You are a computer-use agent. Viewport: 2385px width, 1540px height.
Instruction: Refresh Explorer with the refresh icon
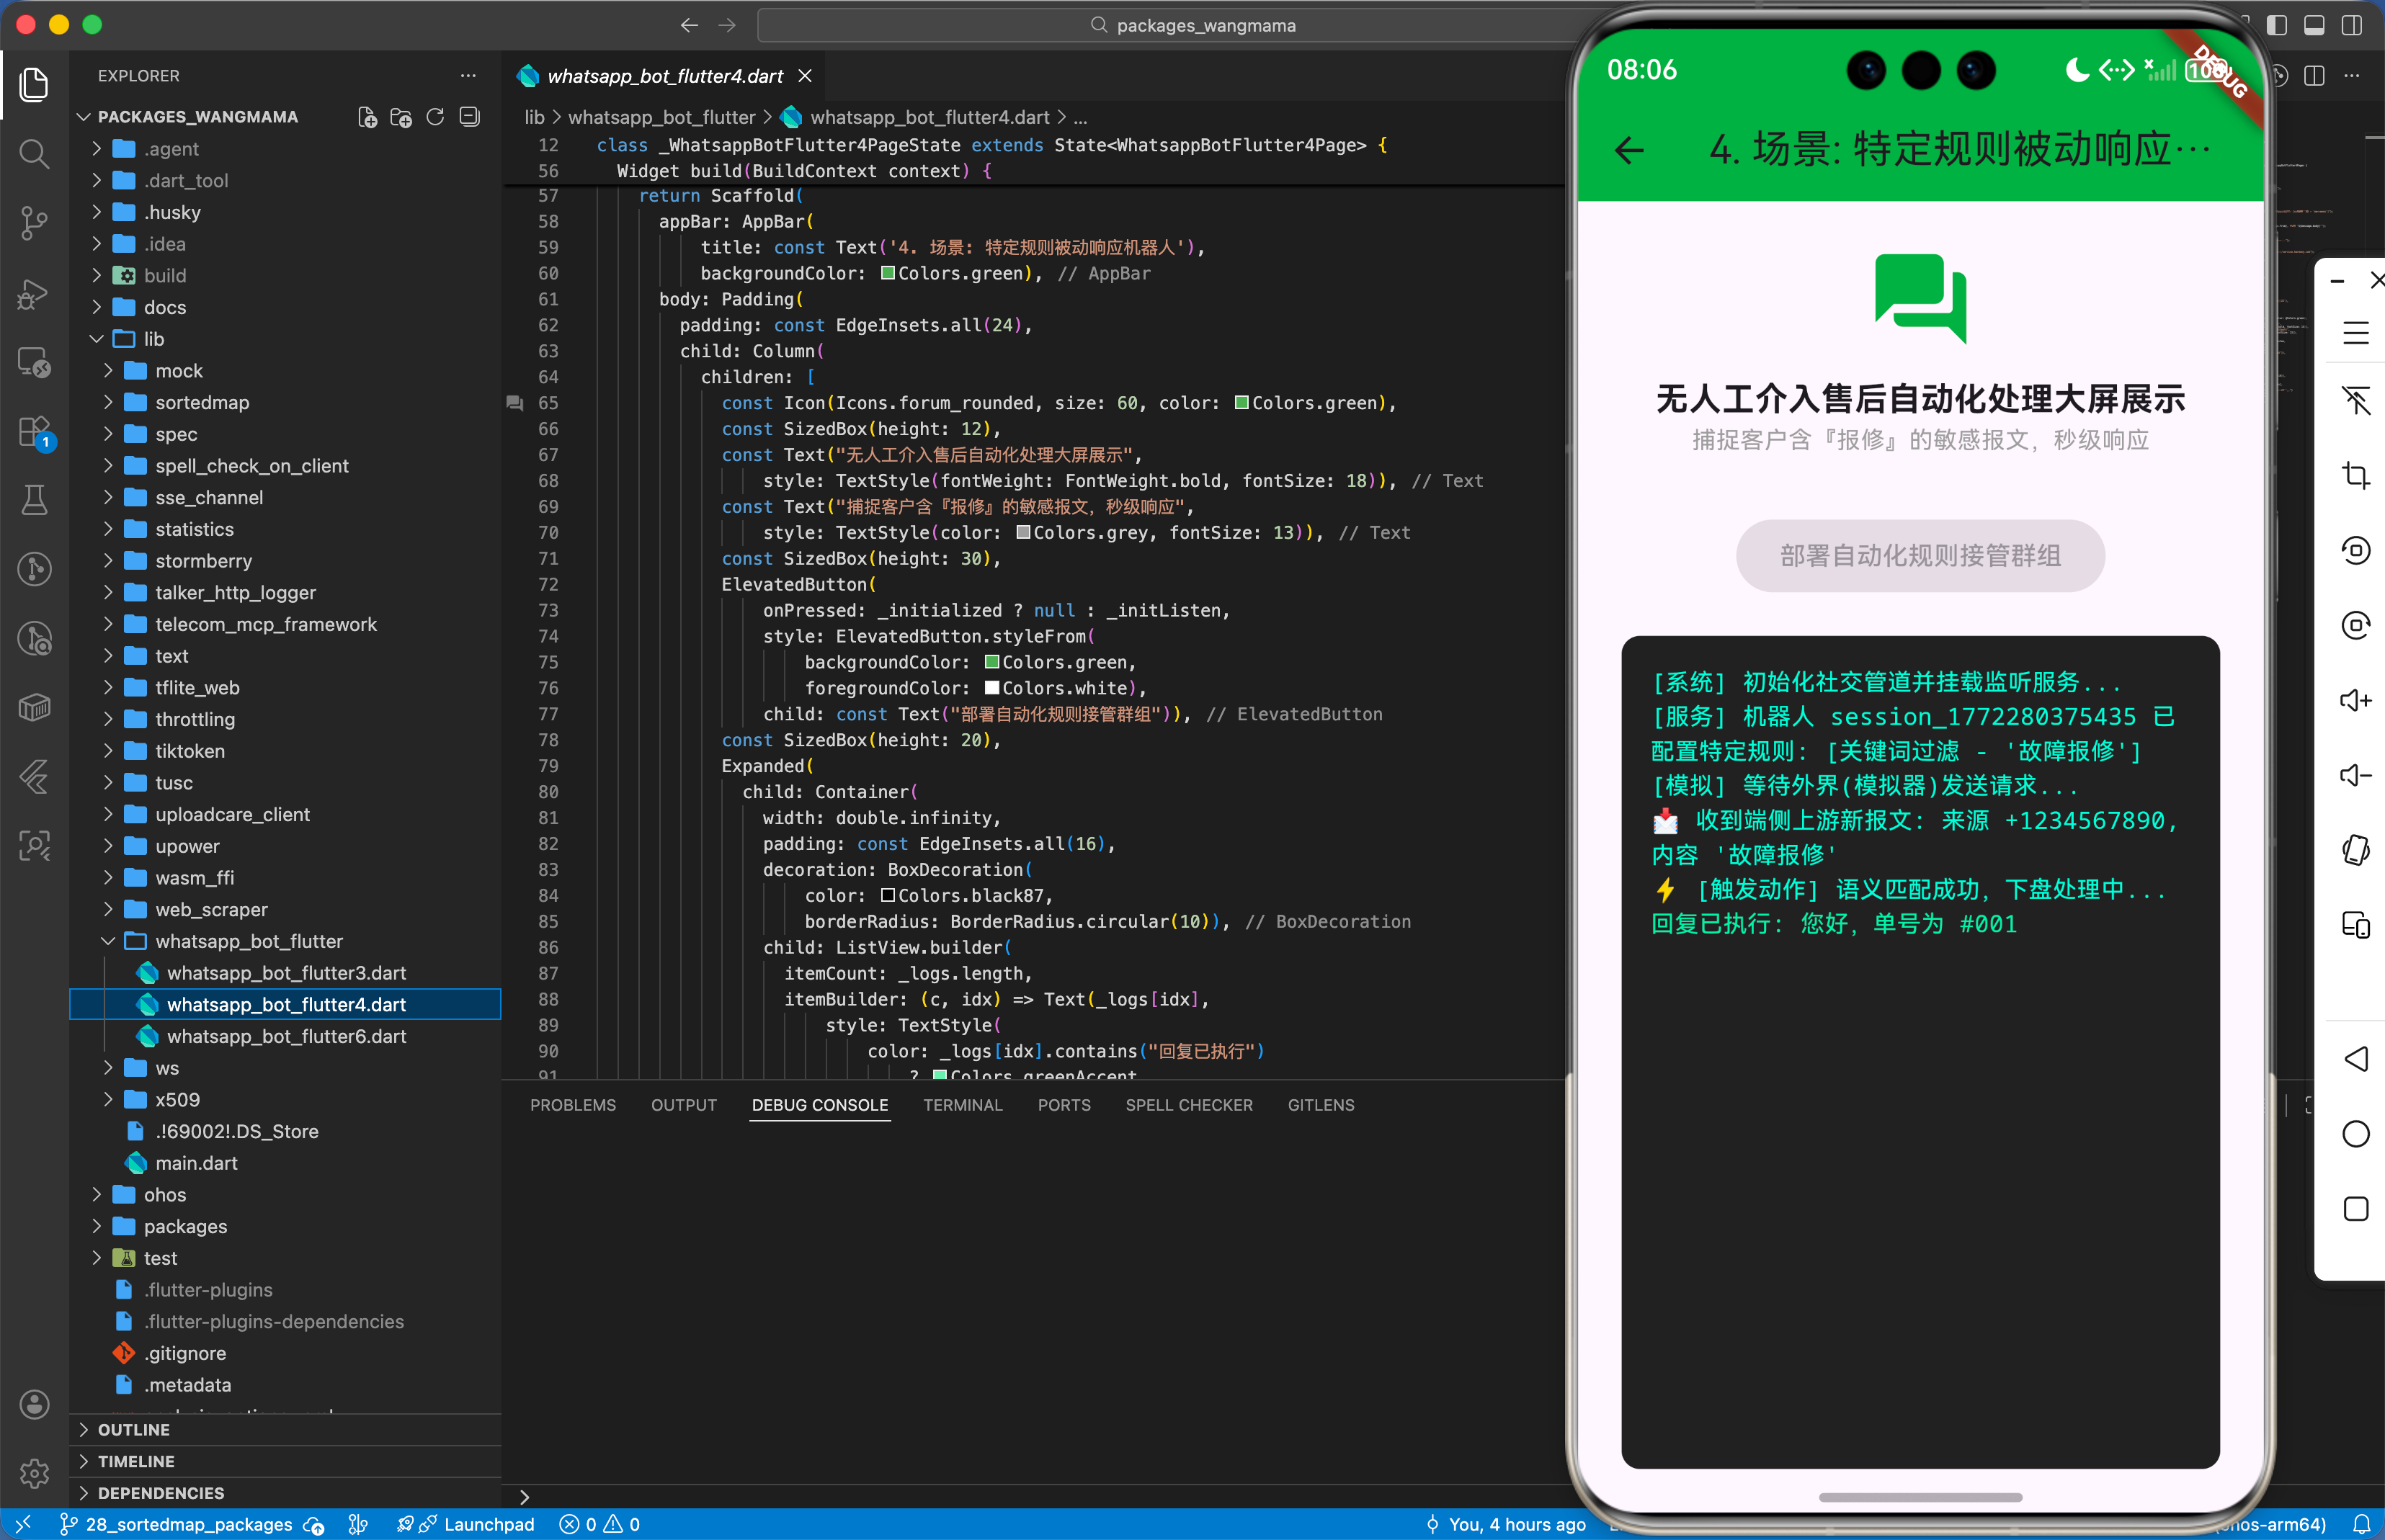pyautogui.click(x=435, y=117)
